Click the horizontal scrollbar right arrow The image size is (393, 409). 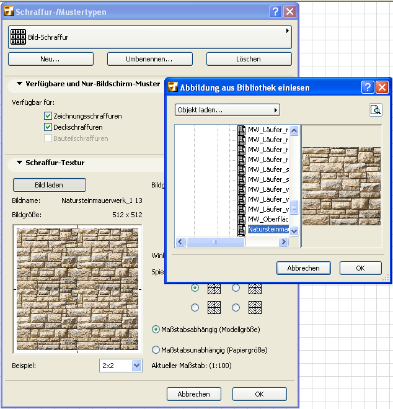tap(283, 242)
